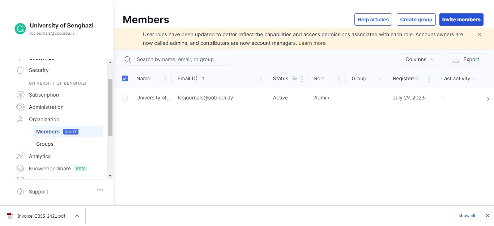Viewport: 494px width, 226px height.
Task: Click the Support question mark icon
Action: 21,192
